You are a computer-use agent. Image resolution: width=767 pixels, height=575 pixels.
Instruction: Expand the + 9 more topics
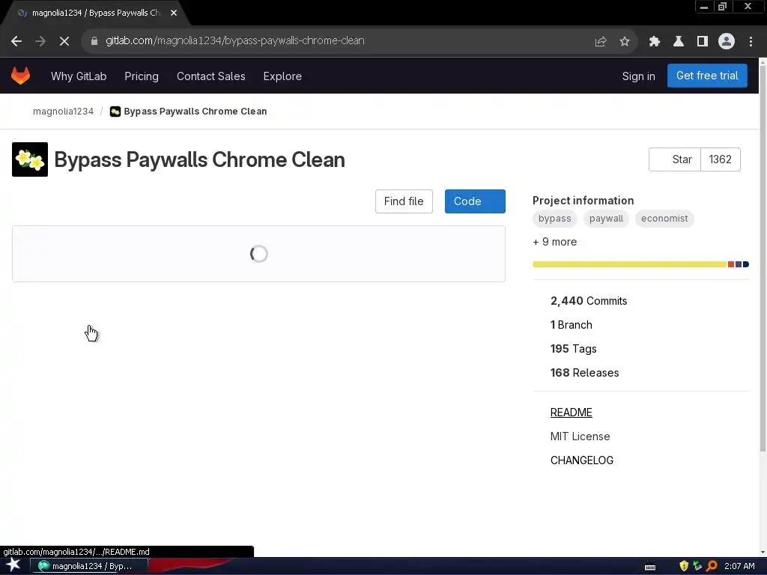[x=555, y=242]
